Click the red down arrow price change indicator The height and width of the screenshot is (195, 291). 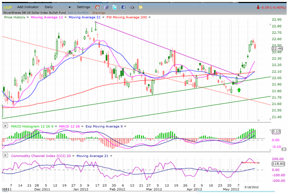point(258,7)
